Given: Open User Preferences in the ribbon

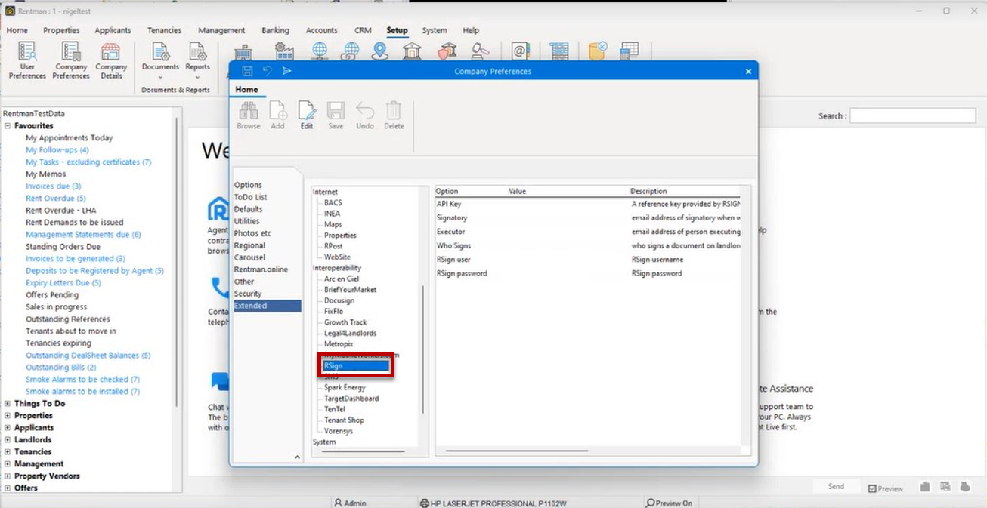Looking at the screenshot, I should pyautogui.click(x=27, y=61).
